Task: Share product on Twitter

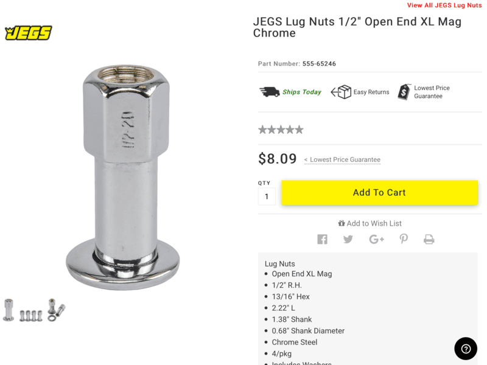Action: click(348, 239)
